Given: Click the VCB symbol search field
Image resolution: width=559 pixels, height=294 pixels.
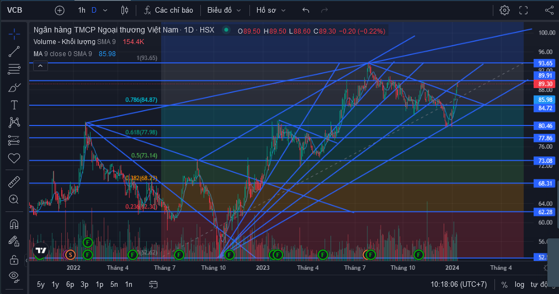Looking at the screenshot, I should tap(14, 10).
